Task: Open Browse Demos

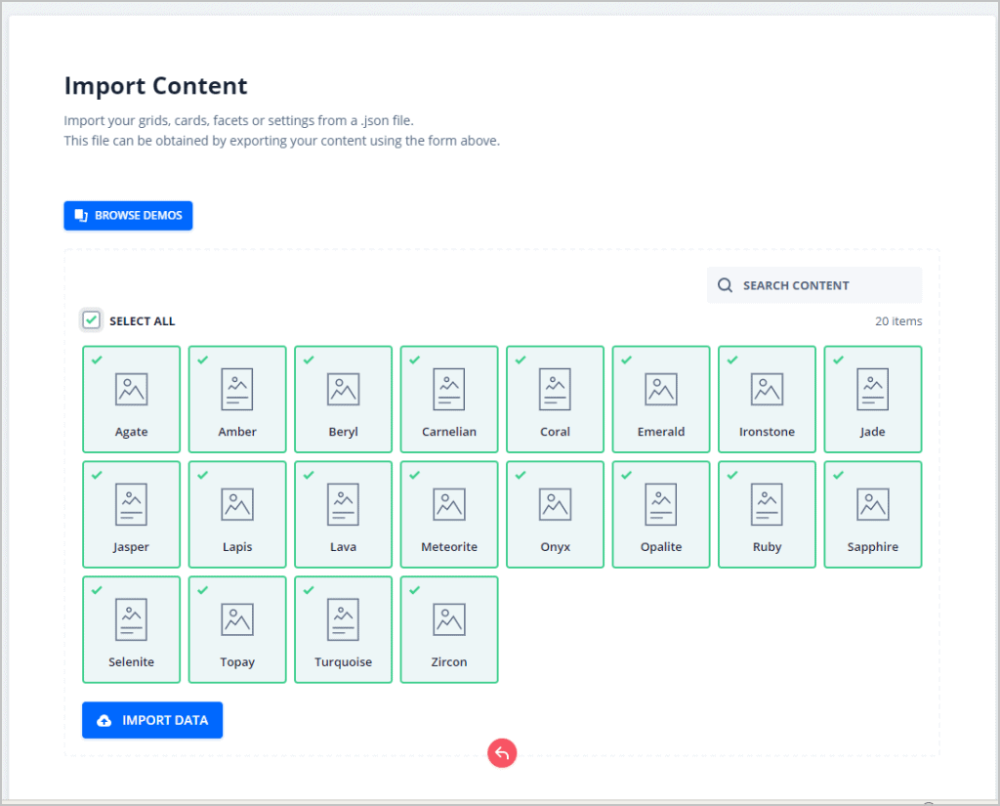Action: tap(128, 216)
